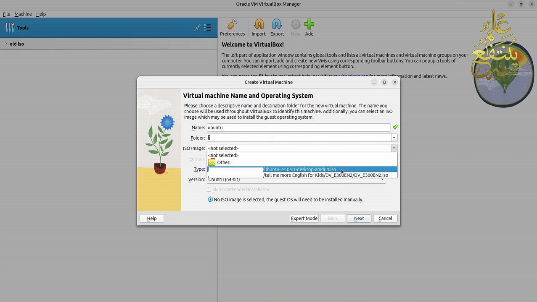
Task: Open the Folder dropdown arrow
Action: coord(394,138)
